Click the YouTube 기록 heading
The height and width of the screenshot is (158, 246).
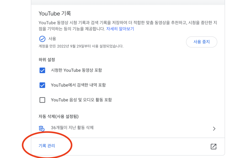tap(55, 13)
